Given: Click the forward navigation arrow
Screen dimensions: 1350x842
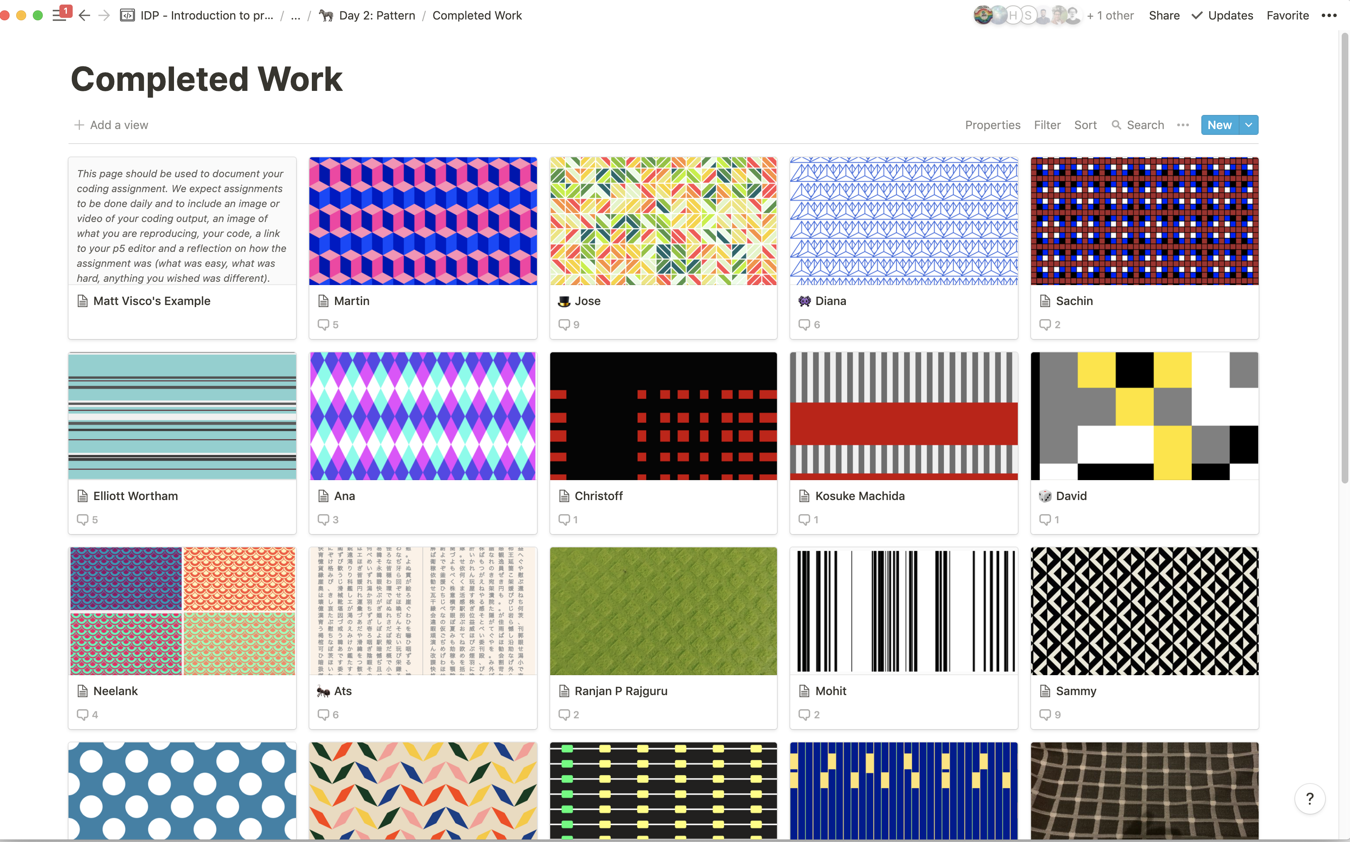Looking at the screenshot, I should click(104, 16).
